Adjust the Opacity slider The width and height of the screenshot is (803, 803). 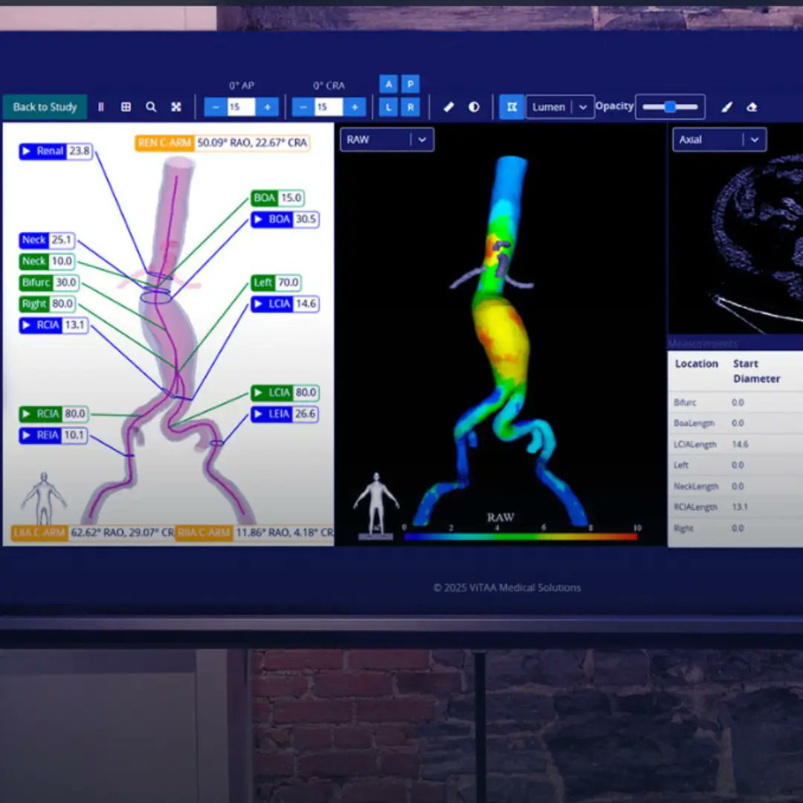(669, 106)
